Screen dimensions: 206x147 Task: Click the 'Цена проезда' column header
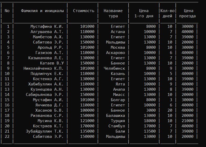(187, 13)
